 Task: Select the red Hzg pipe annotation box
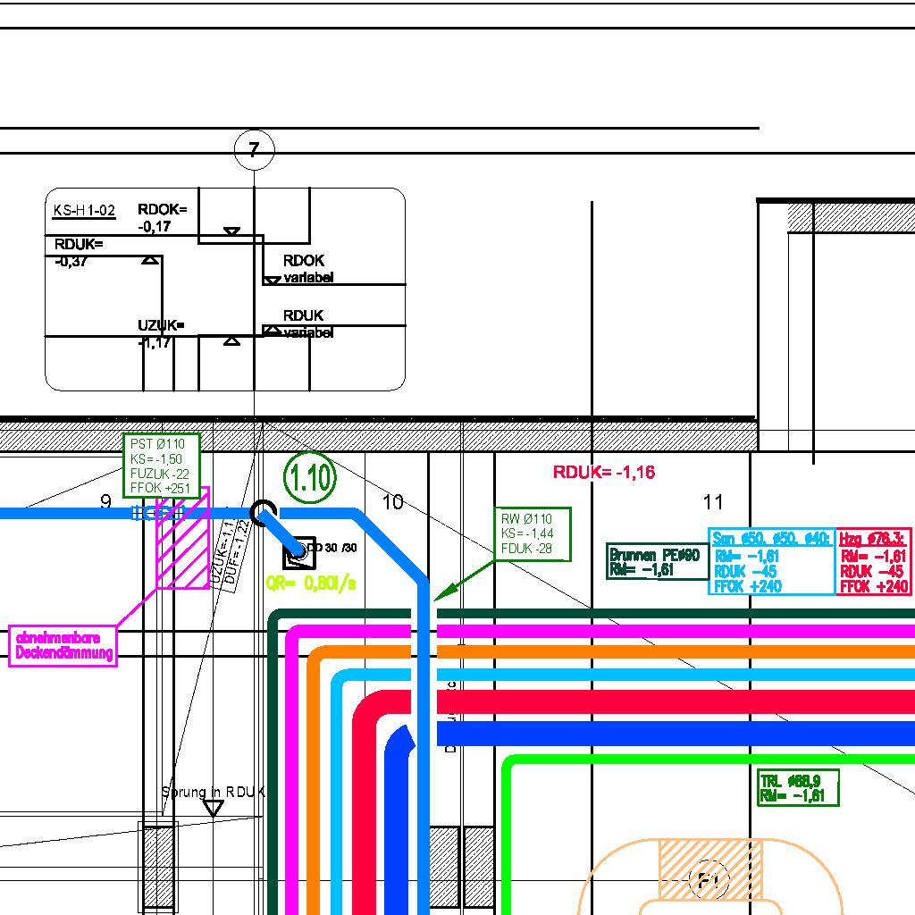coord(874,561)
